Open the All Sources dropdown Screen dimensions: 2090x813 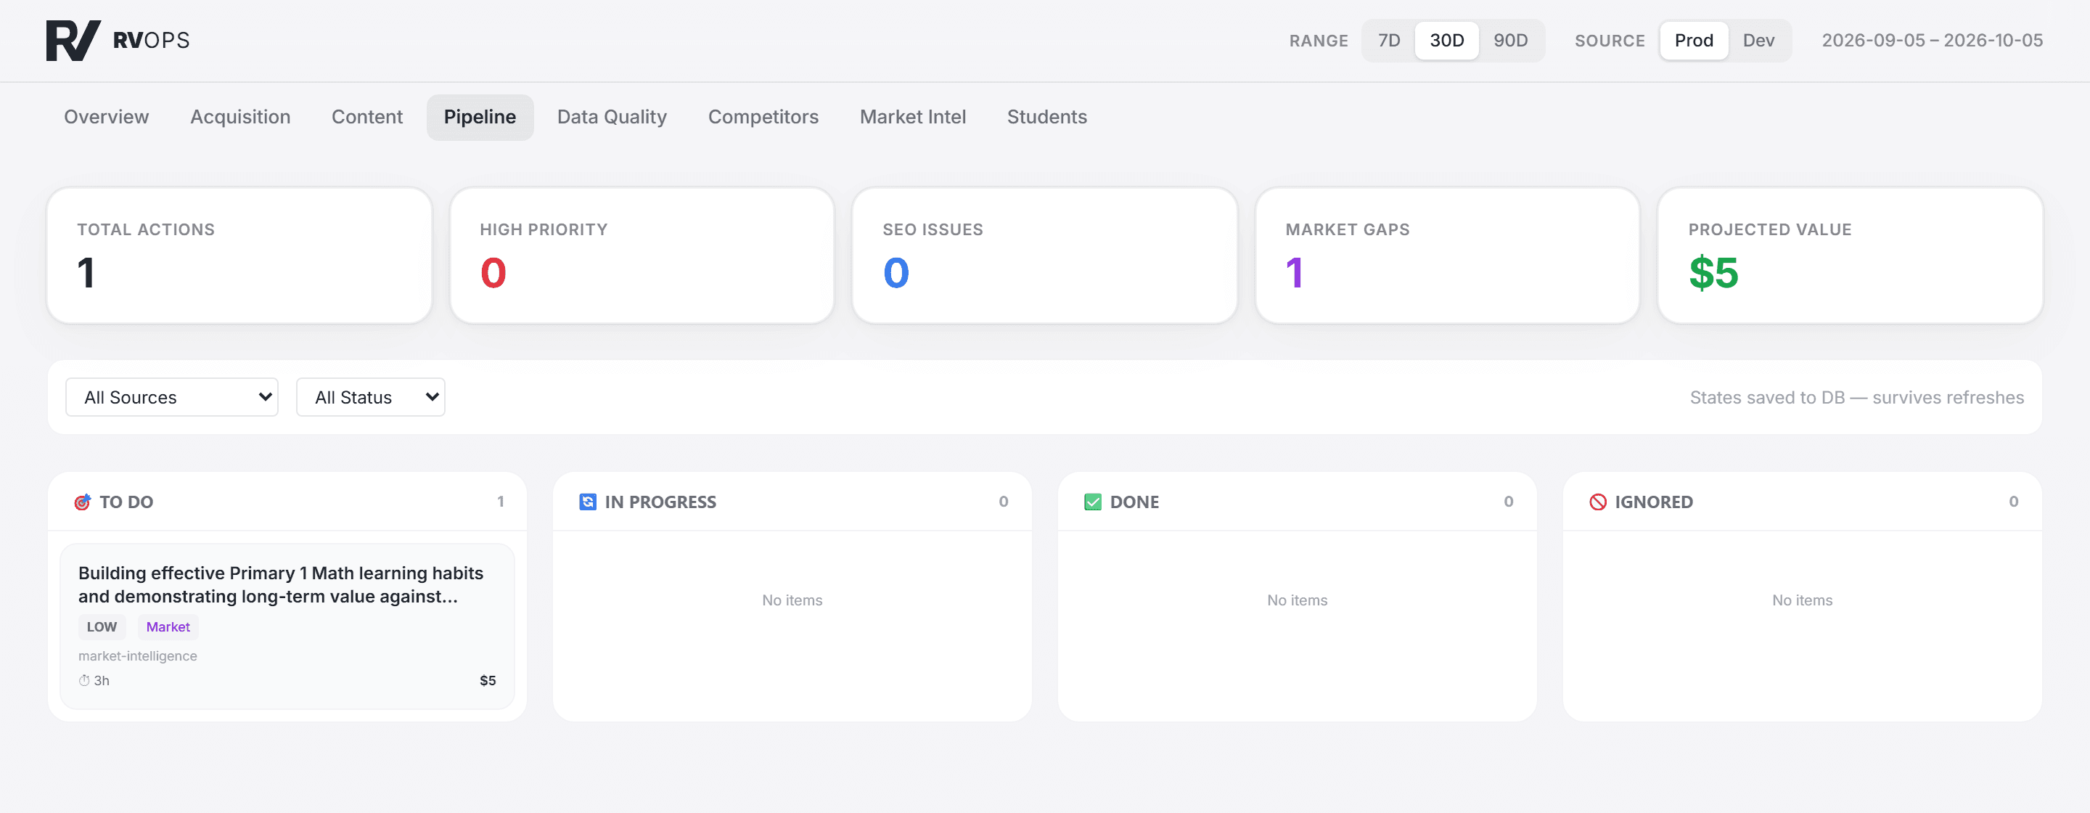(172, 398)
